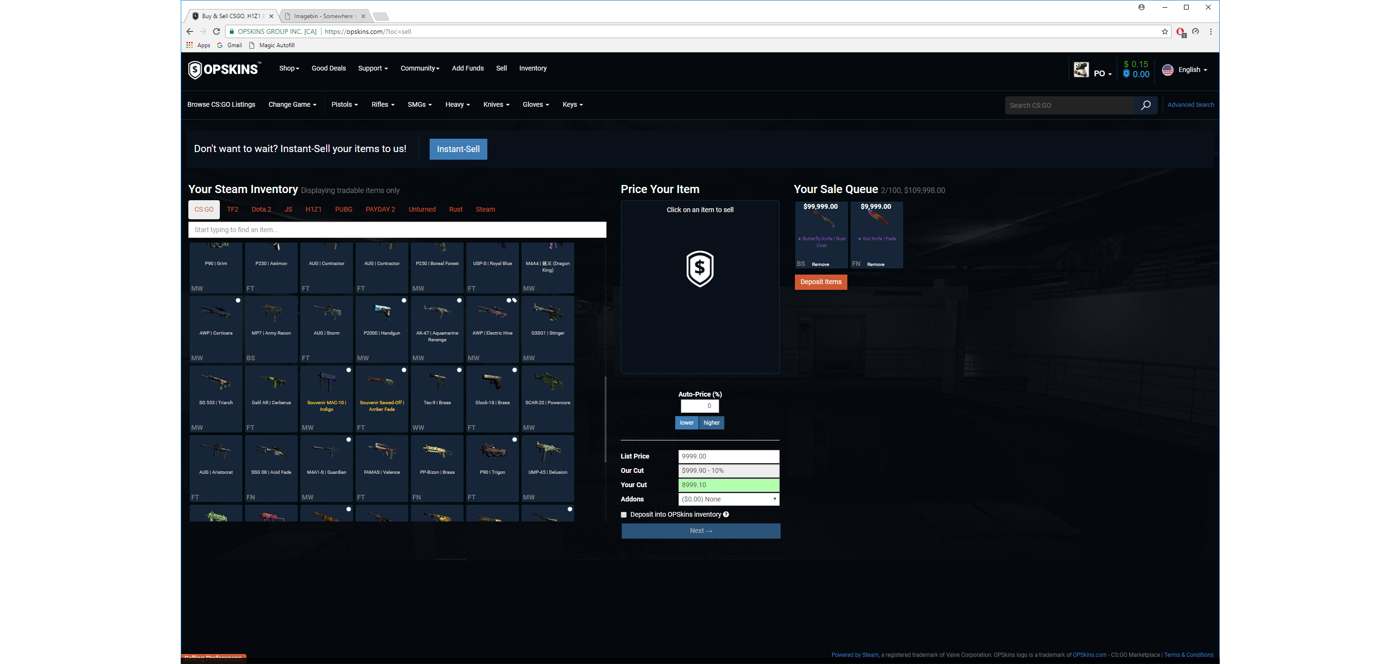Remove the Butterfly Knife from sale queue

(820, 265)
